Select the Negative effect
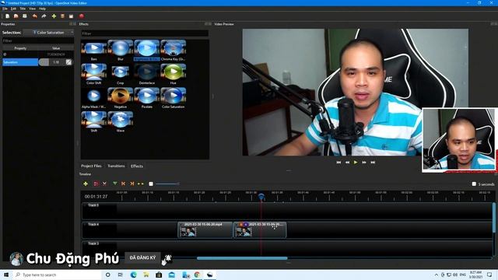The height and width of the screenshot is (280, 498). pyautogui.click(x=121, y=98)
